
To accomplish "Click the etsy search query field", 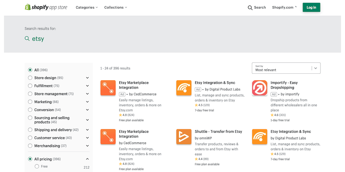I will point(38,39).
